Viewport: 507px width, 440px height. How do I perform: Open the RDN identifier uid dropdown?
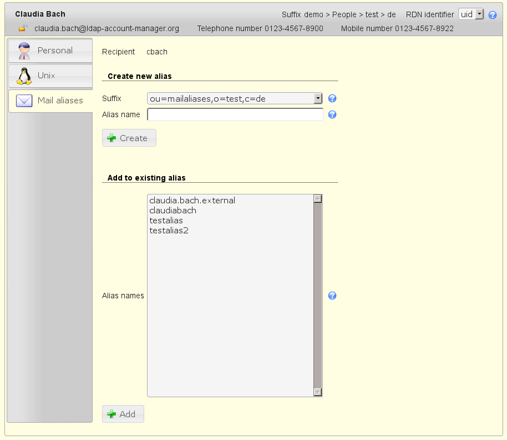click(x=471, y=14)
